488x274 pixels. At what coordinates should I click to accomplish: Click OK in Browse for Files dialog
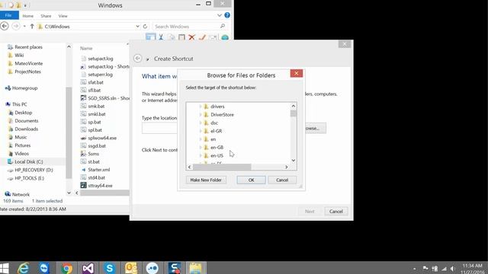tap(251, 180)
